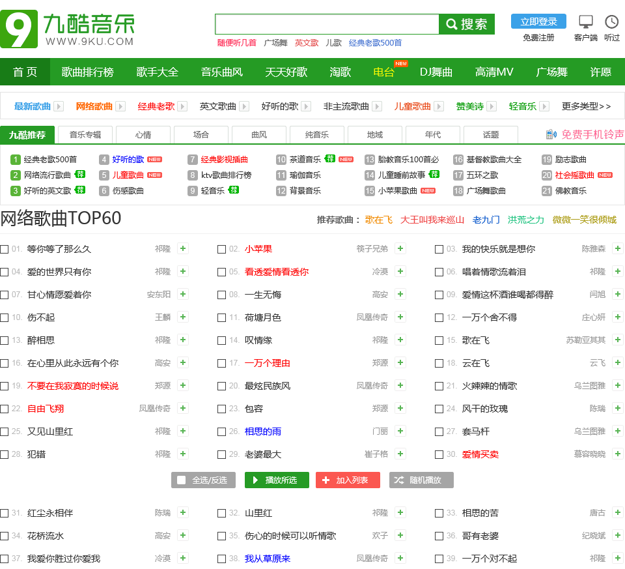The width and height of the screenshot is (625, 569).
Task: Open arrow beside 英文歌曲
Action: pyautogui.click(x=244, y=106)
